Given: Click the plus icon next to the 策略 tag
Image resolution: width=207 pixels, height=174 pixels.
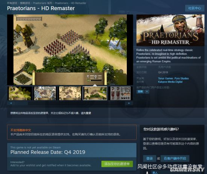Looking at the screenshot, I should 147,92.
